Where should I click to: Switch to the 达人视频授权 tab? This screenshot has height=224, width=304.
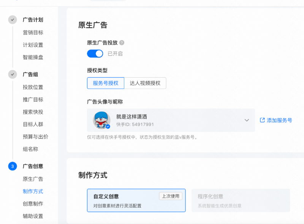[x=146, y=83]
